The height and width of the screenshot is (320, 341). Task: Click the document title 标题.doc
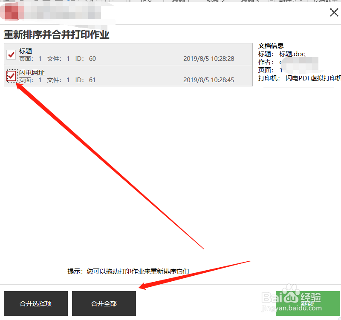pos(292,54)
